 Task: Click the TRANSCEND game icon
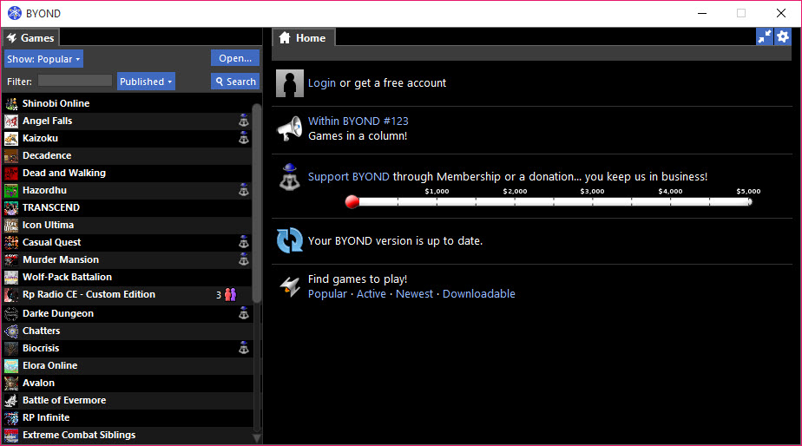pyautogui.click(x=11, y=207)
